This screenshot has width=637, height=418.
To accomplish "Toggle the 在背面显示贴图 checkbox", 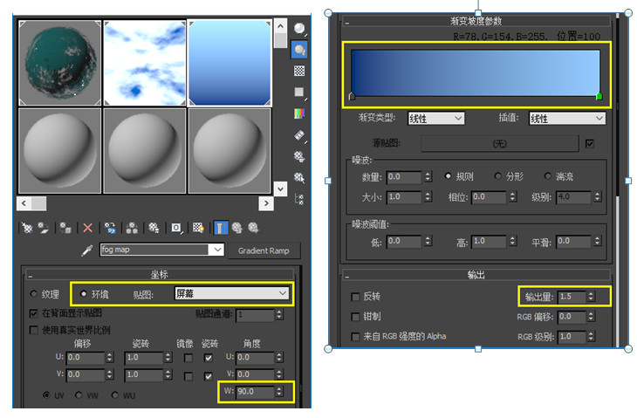I will click(x=34, y=313).
